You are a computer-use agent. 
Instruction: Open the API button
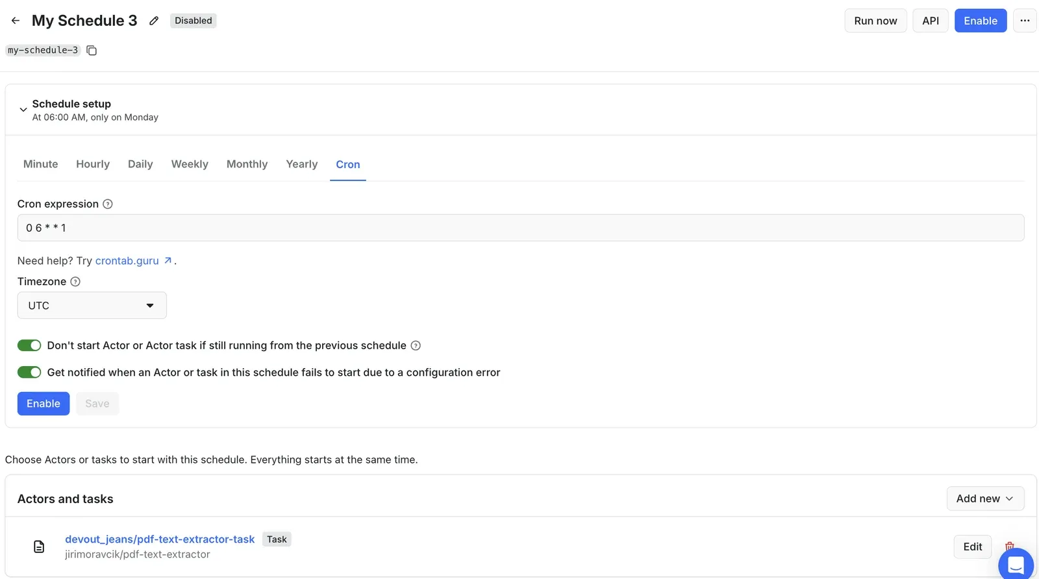click(931, 21)
